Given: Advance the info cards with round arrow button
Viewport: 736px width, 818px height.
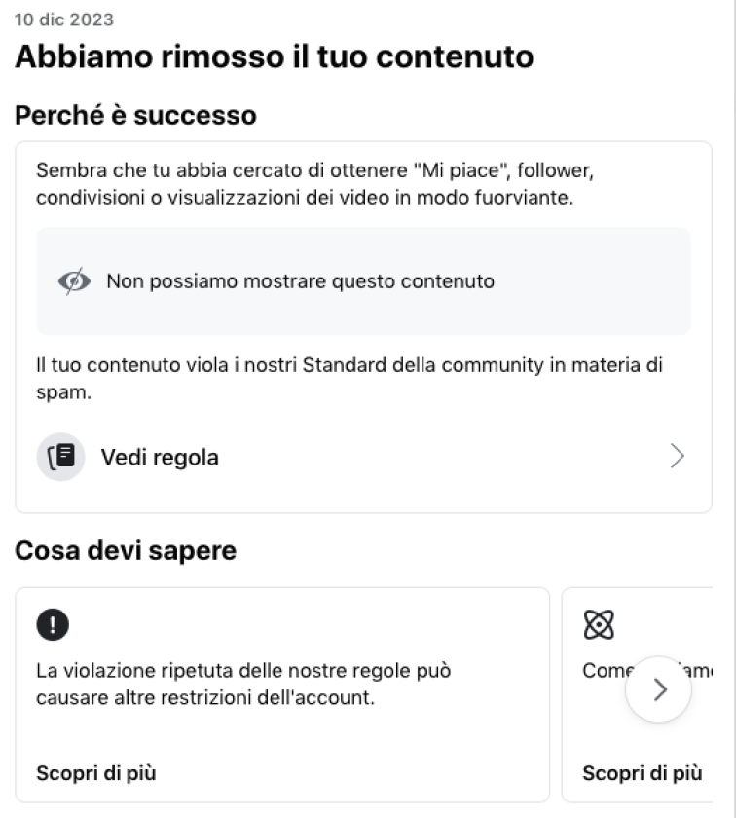Looking at the screenshot, I should click(x=659, y=689).
